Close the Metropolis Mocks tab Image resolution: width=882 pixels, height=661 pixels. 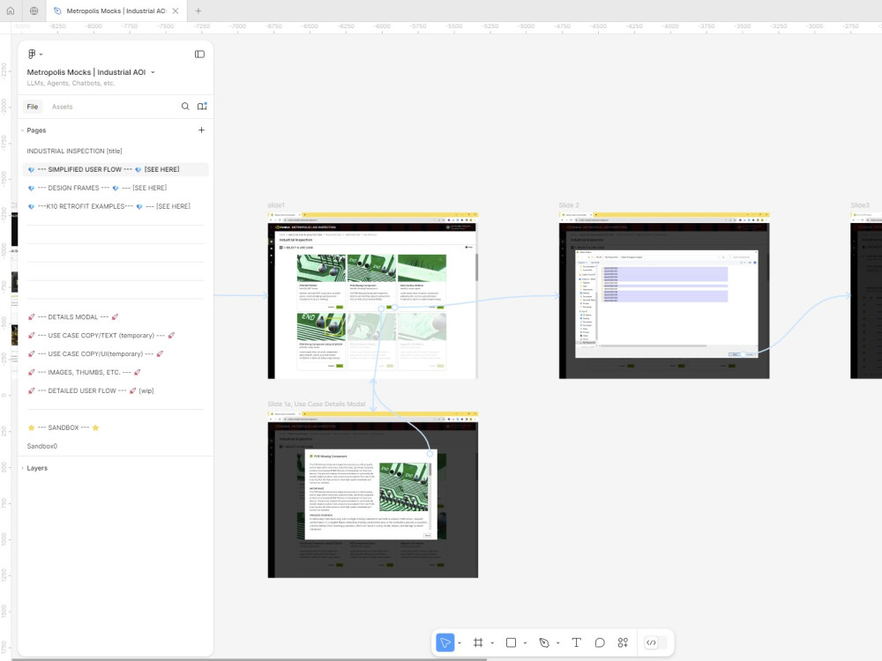tap(176, 11)
